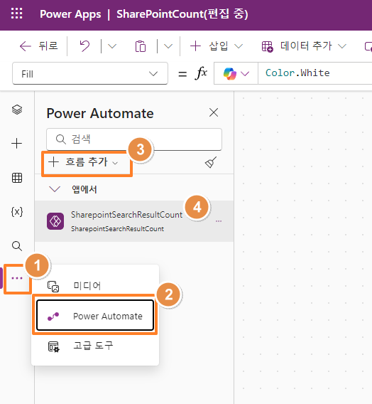The height and width of the screenshot is (404, 372).
Task: Collapse the 앱에서 section
Action: coord(55,189)
